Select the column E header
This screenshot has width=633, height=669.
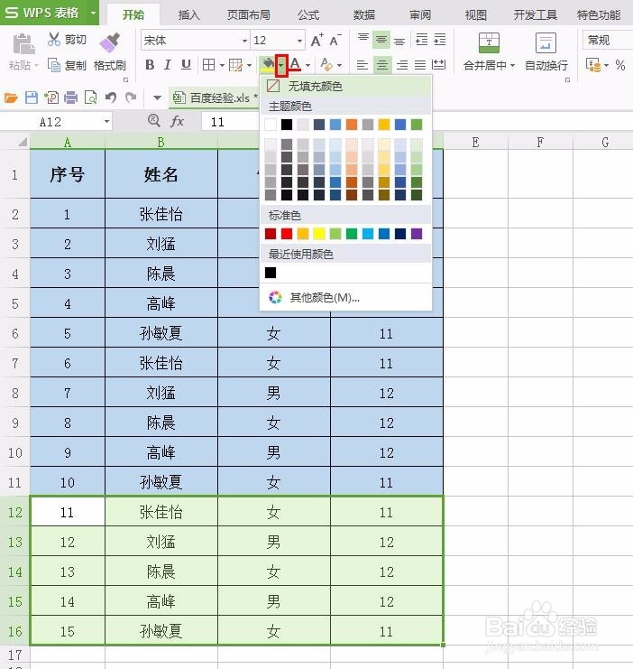click(476, 142)
